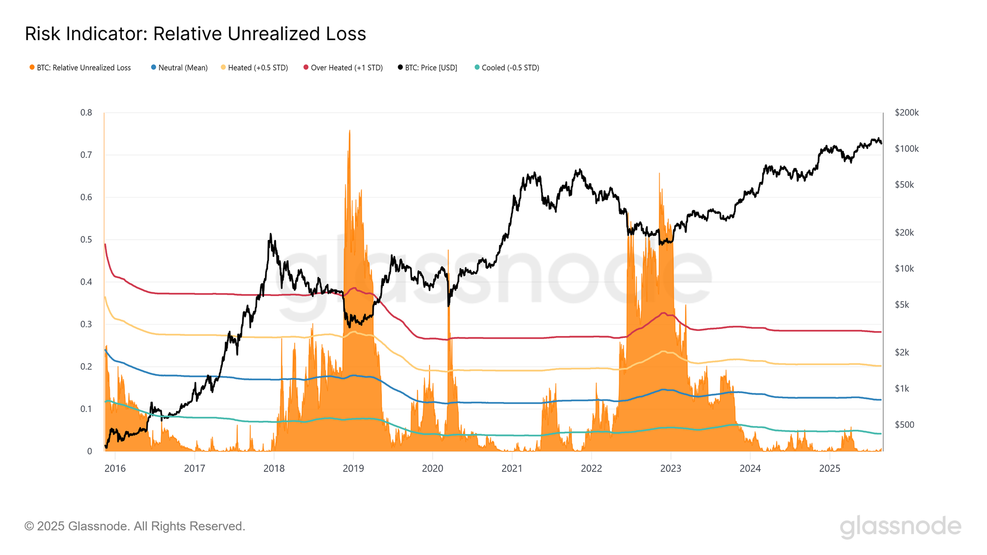987x555 pixels.
Task: Click the Glassnode copyright notice text
Action: (x=135, y=526)
